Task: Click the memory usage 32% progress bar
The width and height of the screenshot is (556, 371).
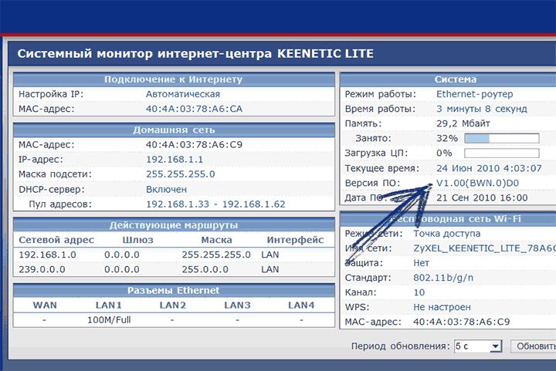Action: (x=502, y=138)
